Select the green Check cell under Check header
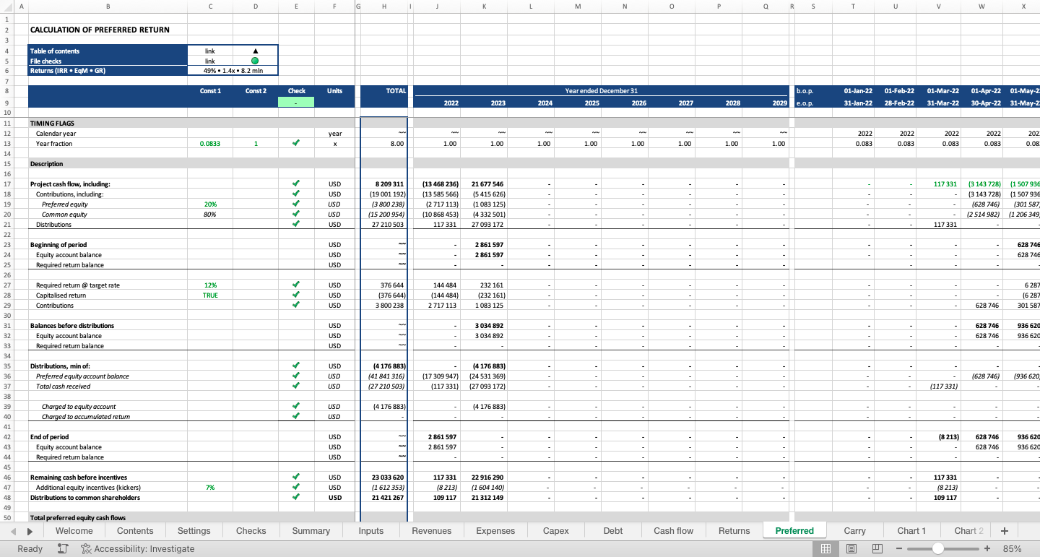 [296, 103]
